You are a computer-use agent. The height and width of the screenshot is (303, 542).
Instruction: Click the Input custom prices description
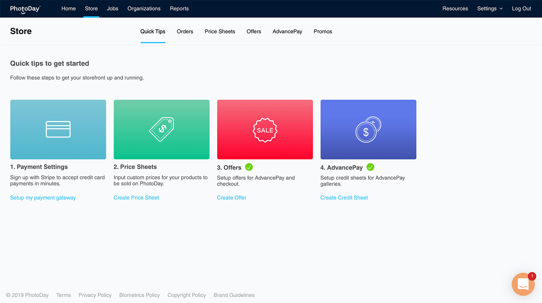tap(161, 180)
